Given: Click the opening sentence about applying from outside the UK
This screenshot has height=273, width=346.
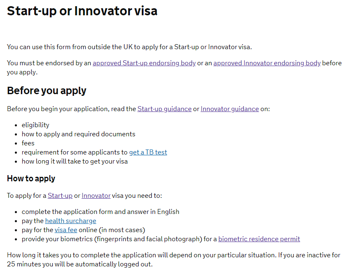Looking at the screenshot, I should 129,47.
